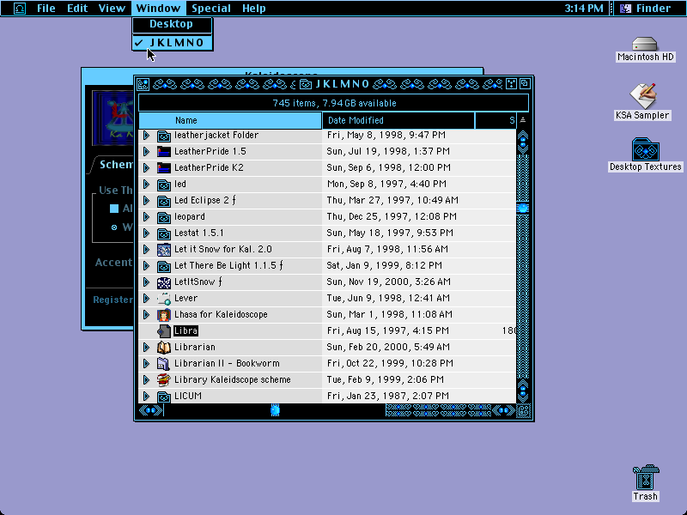687x515 pixels.
Task: Expand the Let There Be Light disclosure triangle
Action: click(146, 266)
